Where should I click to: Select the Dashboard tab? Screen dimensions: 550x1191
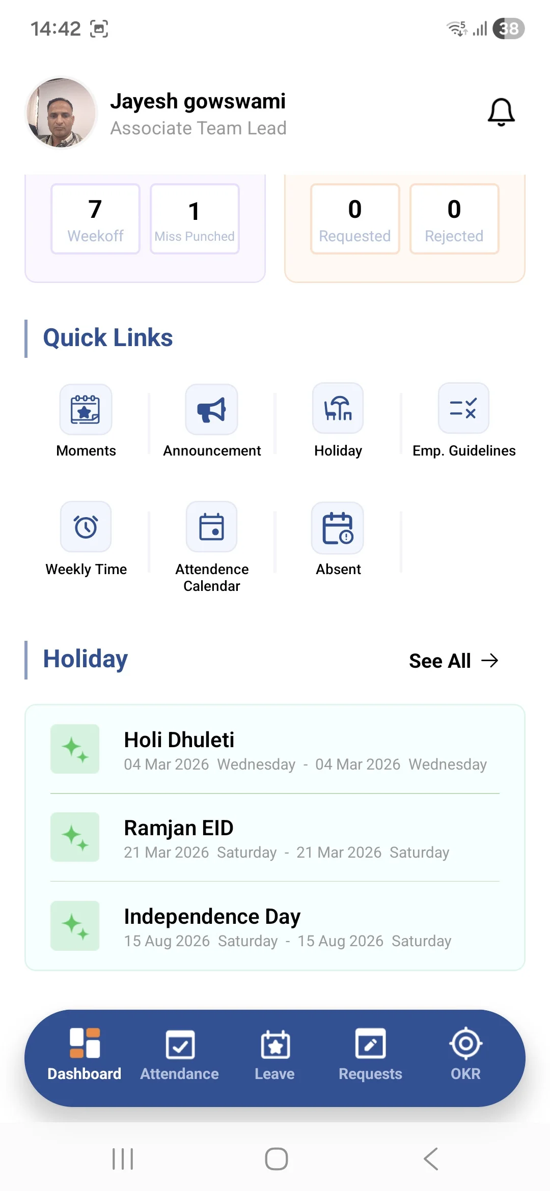click(85, 1056)
